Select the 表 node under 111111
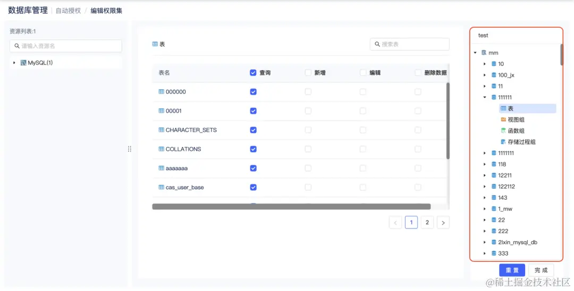Screen dimensions: 574x291 [528, 108]
